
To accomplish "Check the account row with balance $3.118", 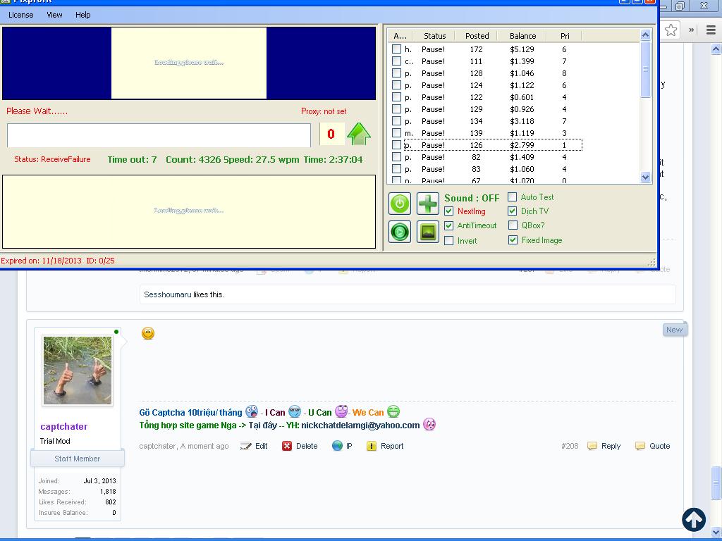I will (x=396, y=121).
